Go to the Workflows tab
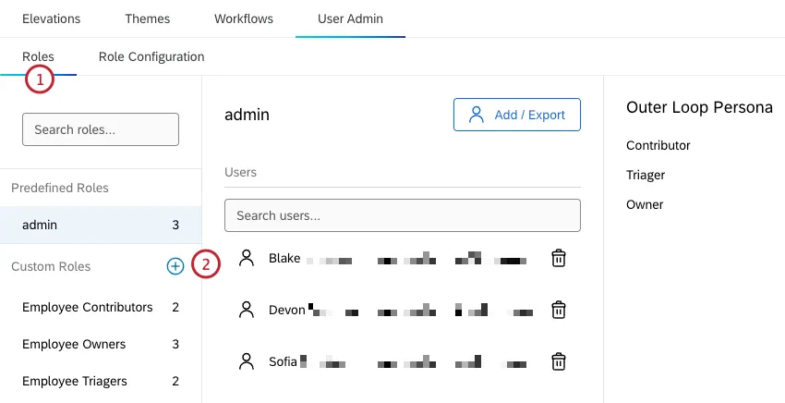785x403 pixels. click(243, 18)
